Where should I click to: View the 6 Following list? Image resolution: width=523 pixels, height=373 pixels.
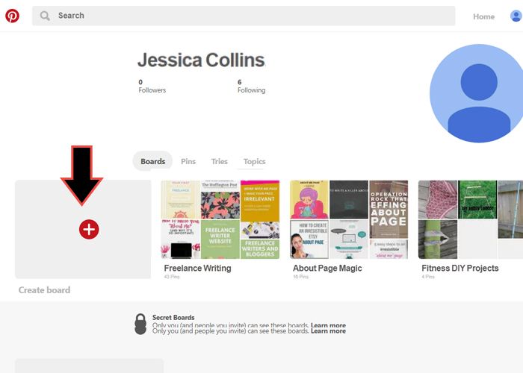(252, 86)
